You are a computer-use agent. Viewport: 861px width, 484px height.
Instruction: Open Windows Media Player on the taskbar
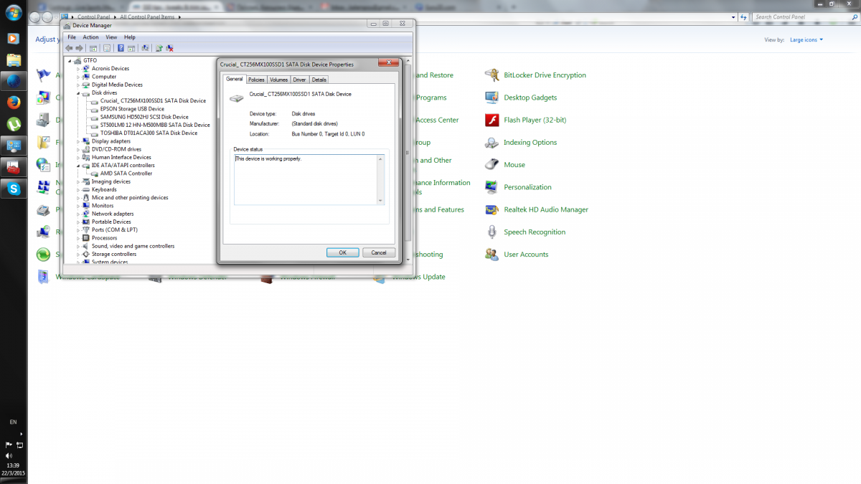coord(13,38)
